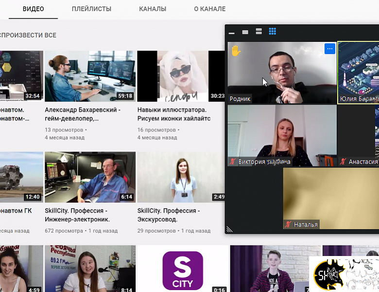
Task: Click the muted mic icon next to Наталья
Action: [288, 224]
